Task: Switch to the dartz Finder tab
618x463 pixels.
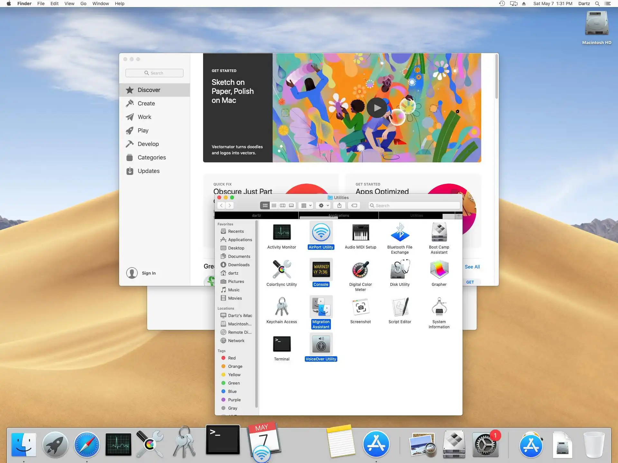Action: pyautogui.click(x=256, y=215)
